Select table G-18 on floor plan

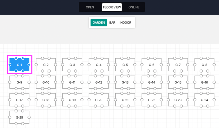tap(46, 100)
